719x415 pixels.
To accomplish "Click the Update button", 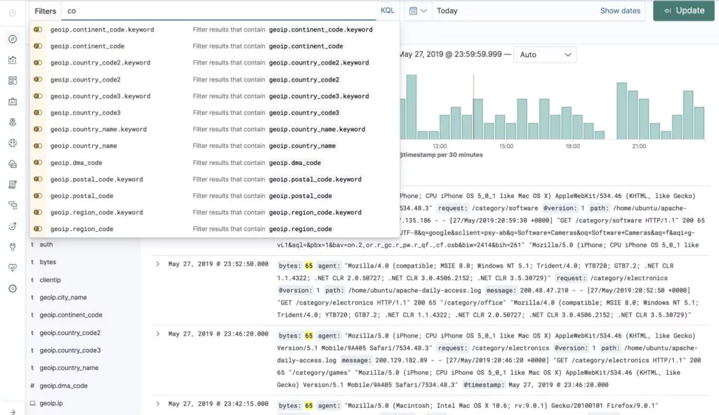I will coord(683,11).
